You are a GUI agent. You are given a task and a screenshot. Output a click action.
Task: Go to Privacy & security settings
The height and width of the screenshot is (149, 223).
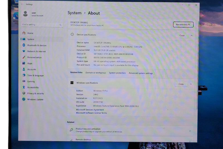[36, 93]
